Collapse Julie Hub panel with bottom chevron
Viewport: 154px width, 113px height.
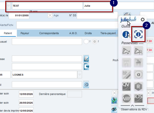pos(132,105)
